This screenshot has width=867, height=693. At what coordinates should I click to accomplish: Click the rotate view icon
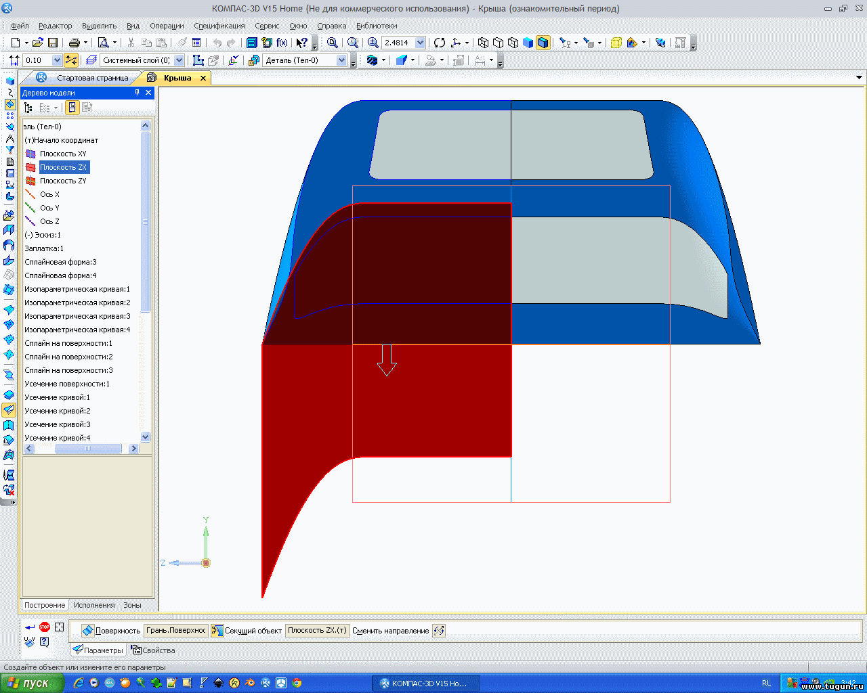click(x=440, y=43)
